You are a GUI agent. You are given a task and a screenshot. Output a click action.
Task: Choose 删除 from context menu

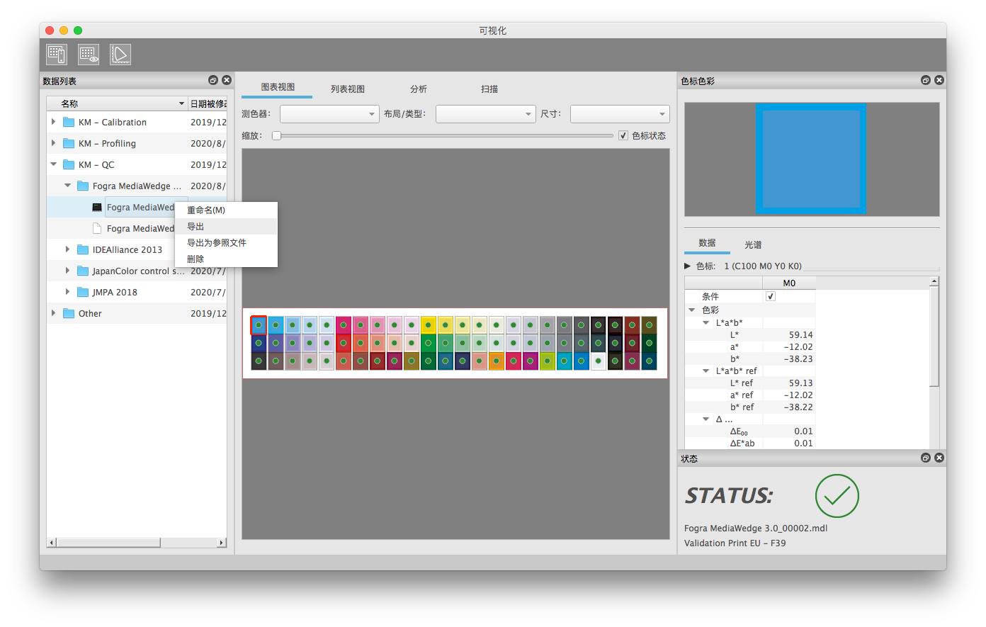(226, 259)
